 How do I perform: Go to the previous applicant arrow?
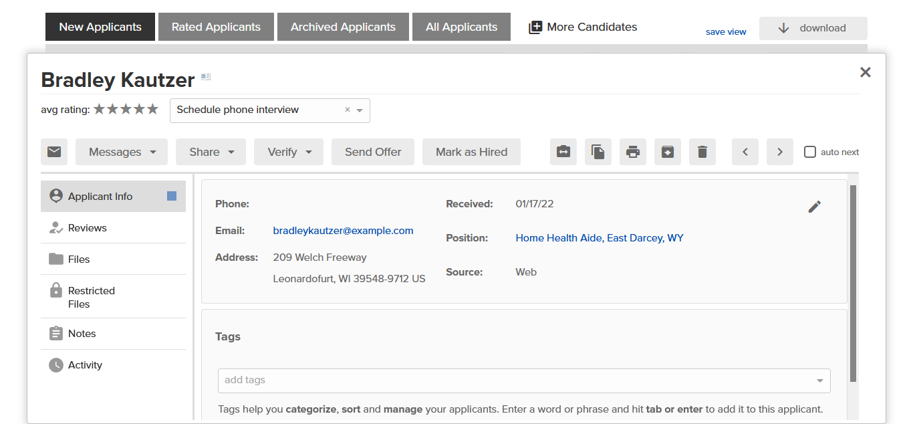coord(745,152)
